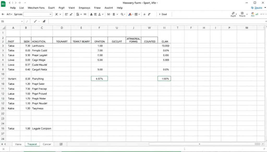267x152 pixels.
Task: Click the colored Fen icon
Action: click(x=252, y=14)
